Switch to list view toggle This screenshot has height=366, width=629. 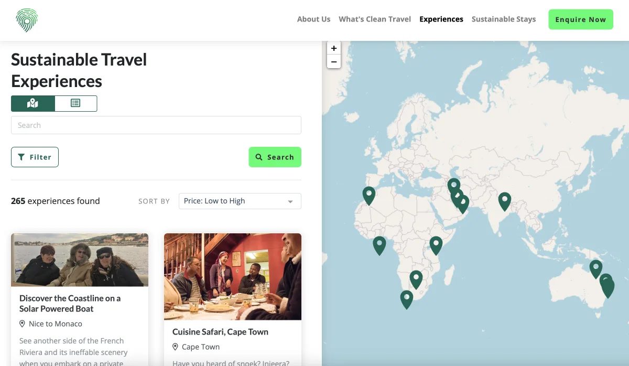pos(75,103)
